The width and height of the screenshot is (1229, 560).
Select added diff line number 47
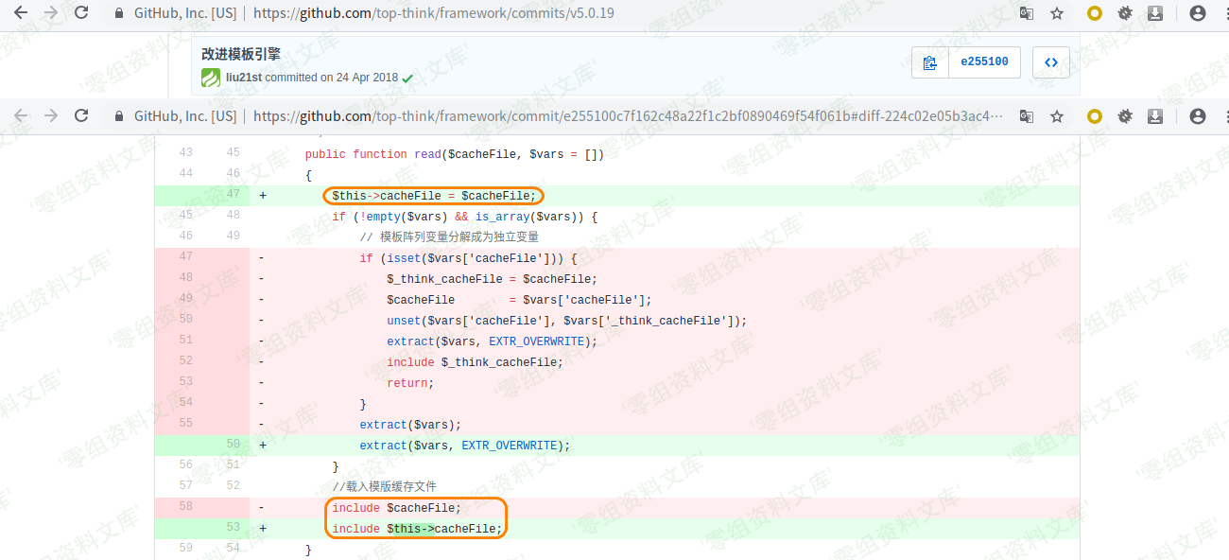233,195
